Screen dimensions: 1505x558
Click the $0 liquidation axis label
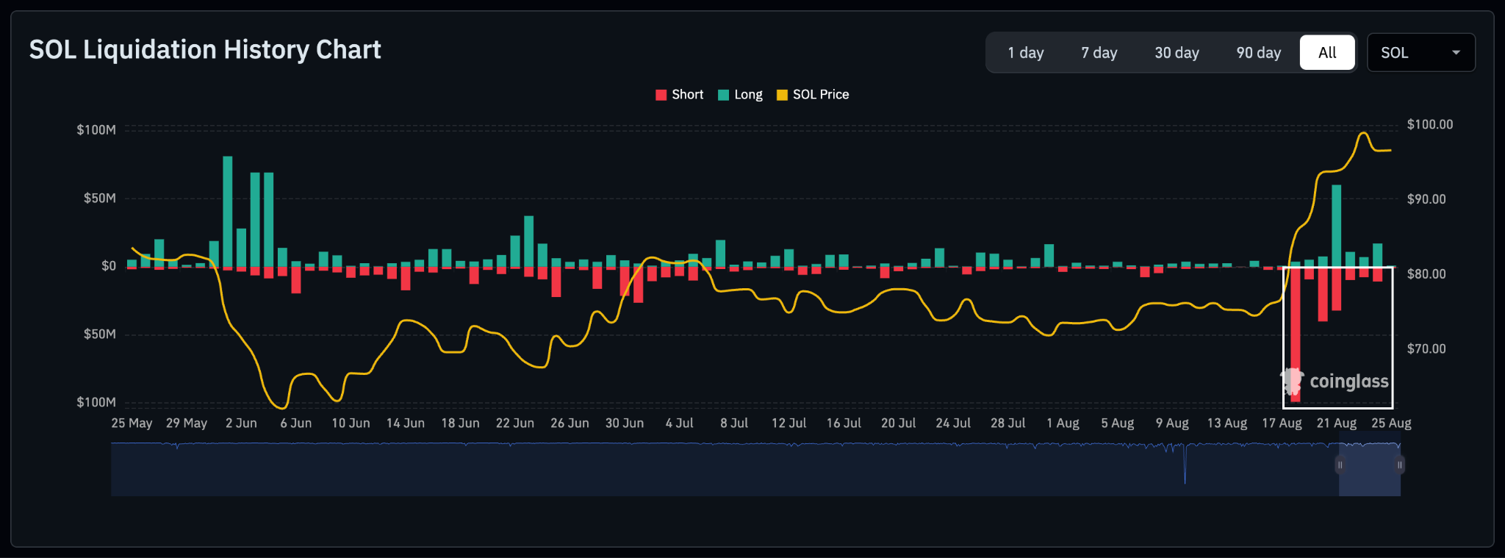[x=109, y=266]
